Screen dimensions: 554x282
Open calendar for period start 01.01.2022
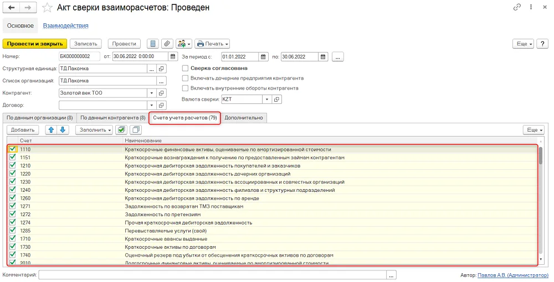(263, 56)
